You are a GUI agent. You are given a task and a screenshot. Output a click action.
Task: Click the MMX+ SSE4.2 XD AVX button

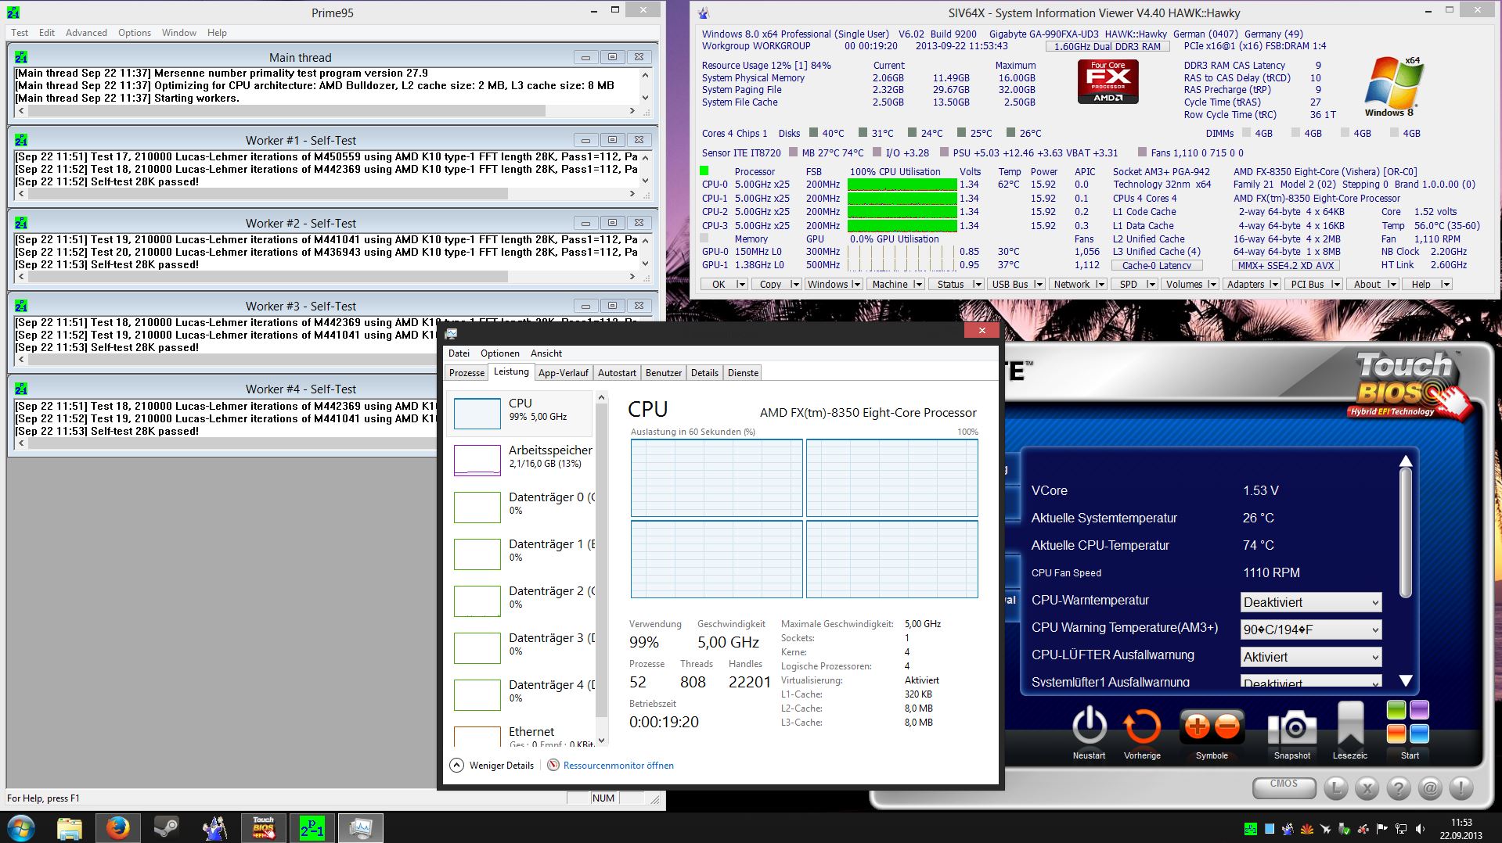point(1286,265)
